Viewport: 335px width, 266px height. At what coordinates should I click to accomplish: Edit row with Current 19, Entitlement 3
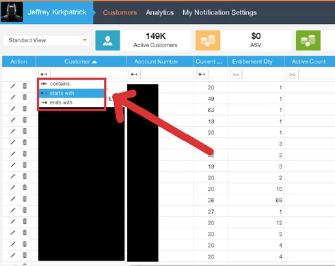[x=13, y=165]
